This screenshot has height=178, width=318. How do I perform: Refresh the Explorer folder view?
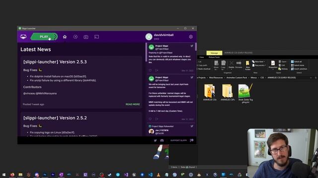pyautogui.click(x=316, y=78)
